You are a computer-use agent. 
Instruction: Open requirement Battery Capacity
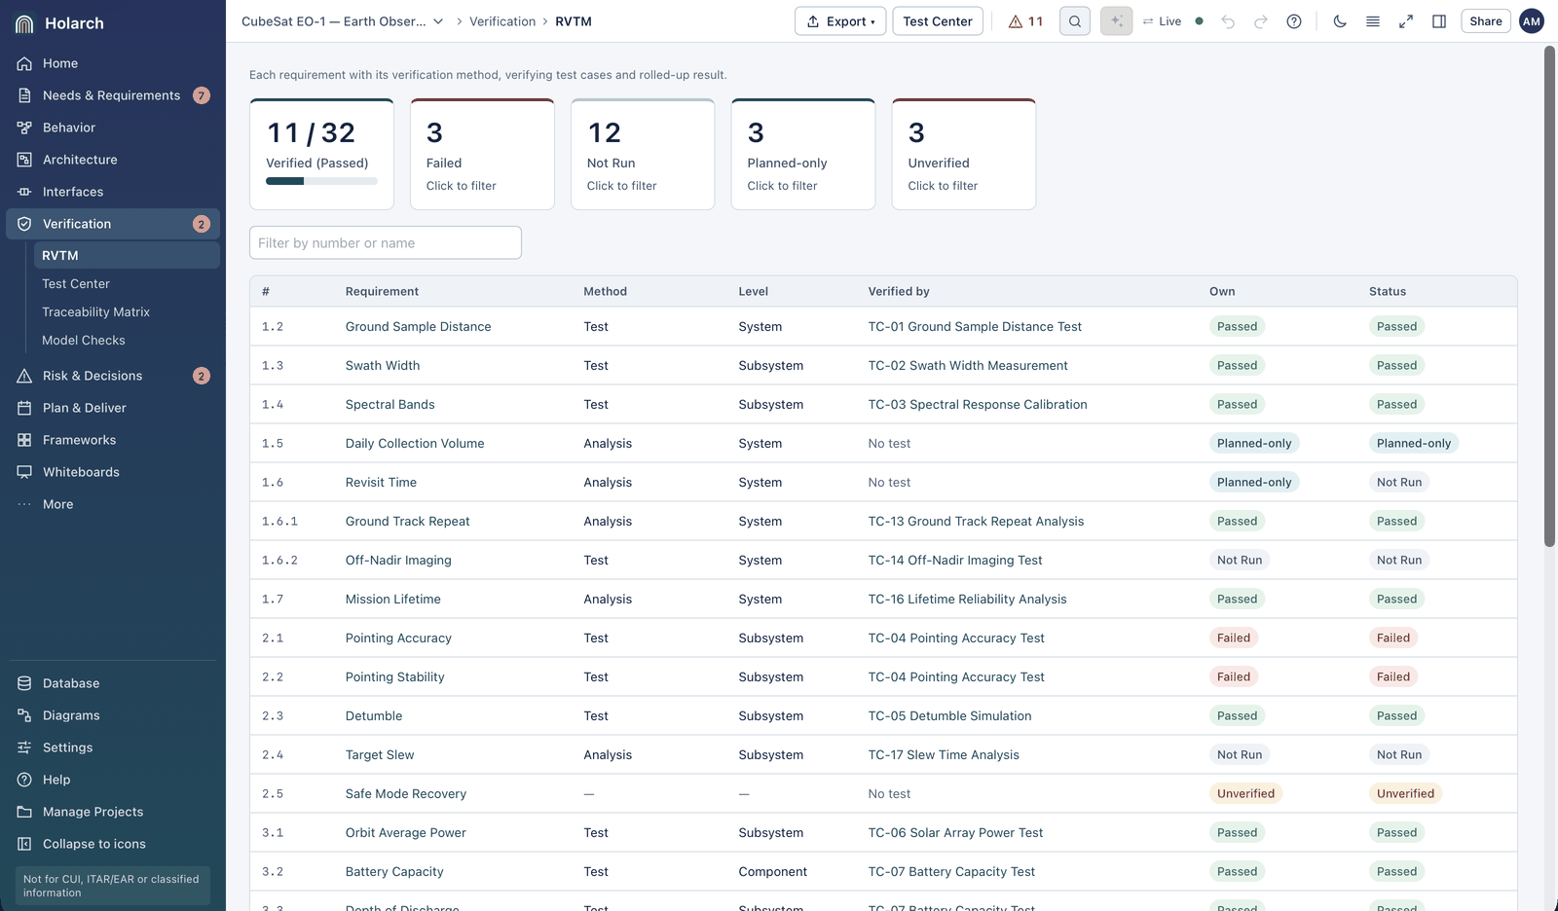[x=394, y=872]
